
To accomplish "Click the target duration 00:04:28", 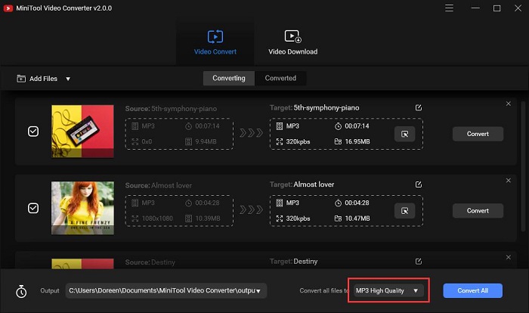I will [x=357, y=203].
